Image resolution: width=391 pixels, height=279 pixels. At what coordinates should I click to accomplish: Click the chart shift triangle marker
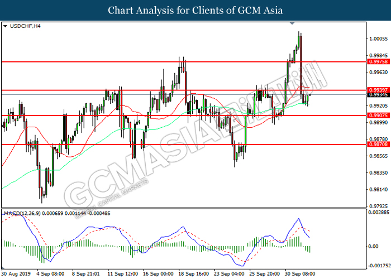click(x=292, y=23)
